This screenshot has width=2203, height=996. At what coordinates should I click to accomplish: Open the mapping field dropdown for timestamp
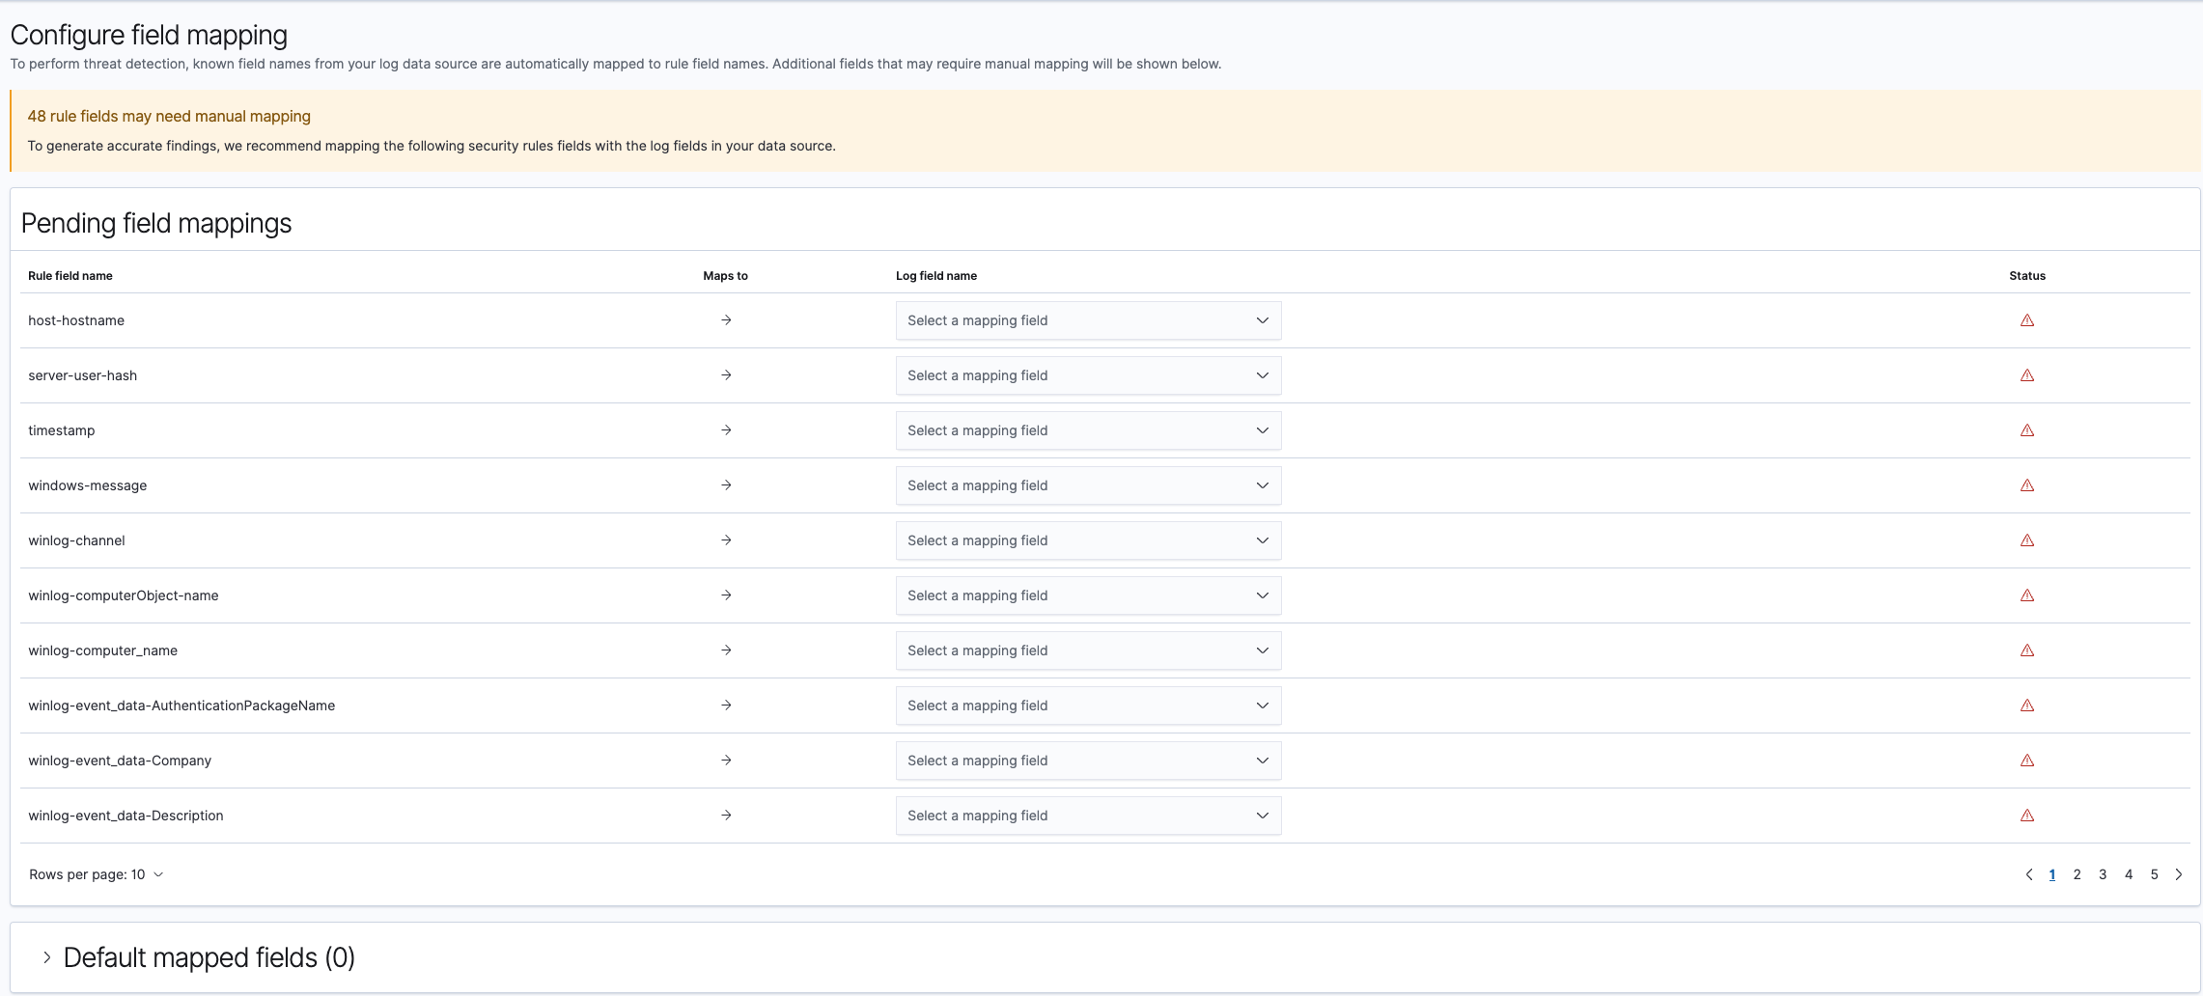[1087, 430]
